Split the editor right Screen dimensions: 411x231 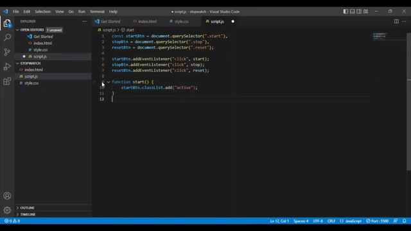(x=396, y=21)
